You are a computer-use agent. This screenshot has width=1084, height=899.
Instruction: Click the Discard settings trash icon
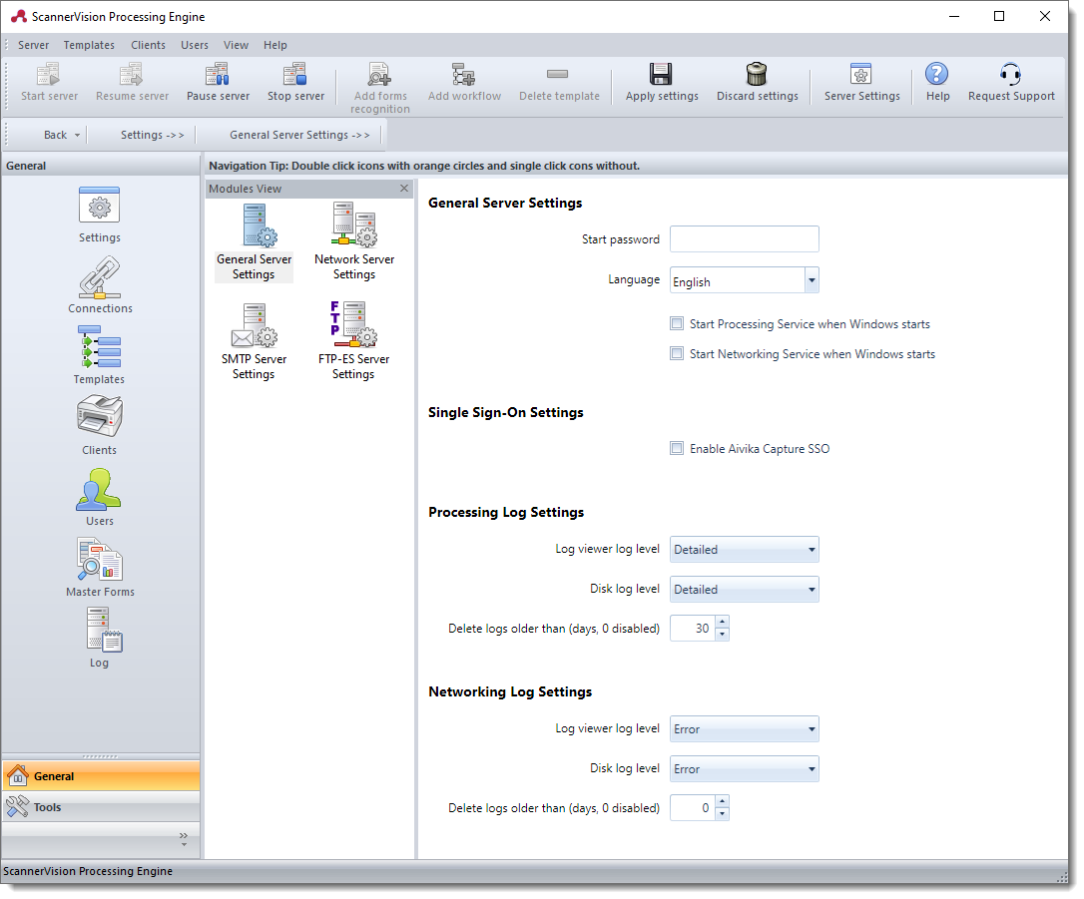point(757,75)
